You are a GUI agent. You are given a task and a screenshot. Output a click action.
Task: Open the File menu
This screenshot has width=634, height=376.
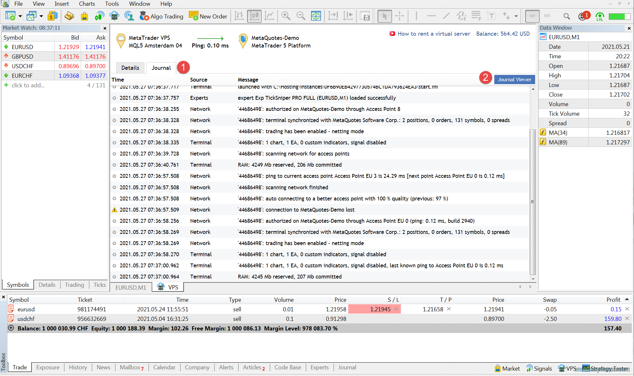(x=18, y=4)
